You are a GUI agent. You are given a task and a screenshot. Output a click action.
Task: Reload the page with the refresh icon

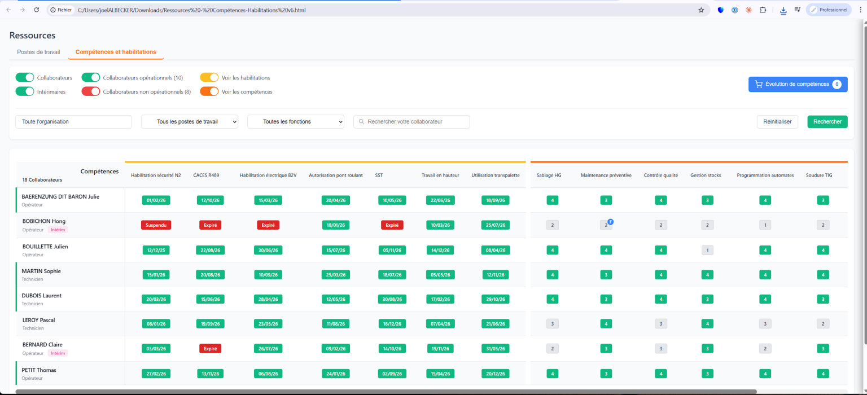click(37, 10)
